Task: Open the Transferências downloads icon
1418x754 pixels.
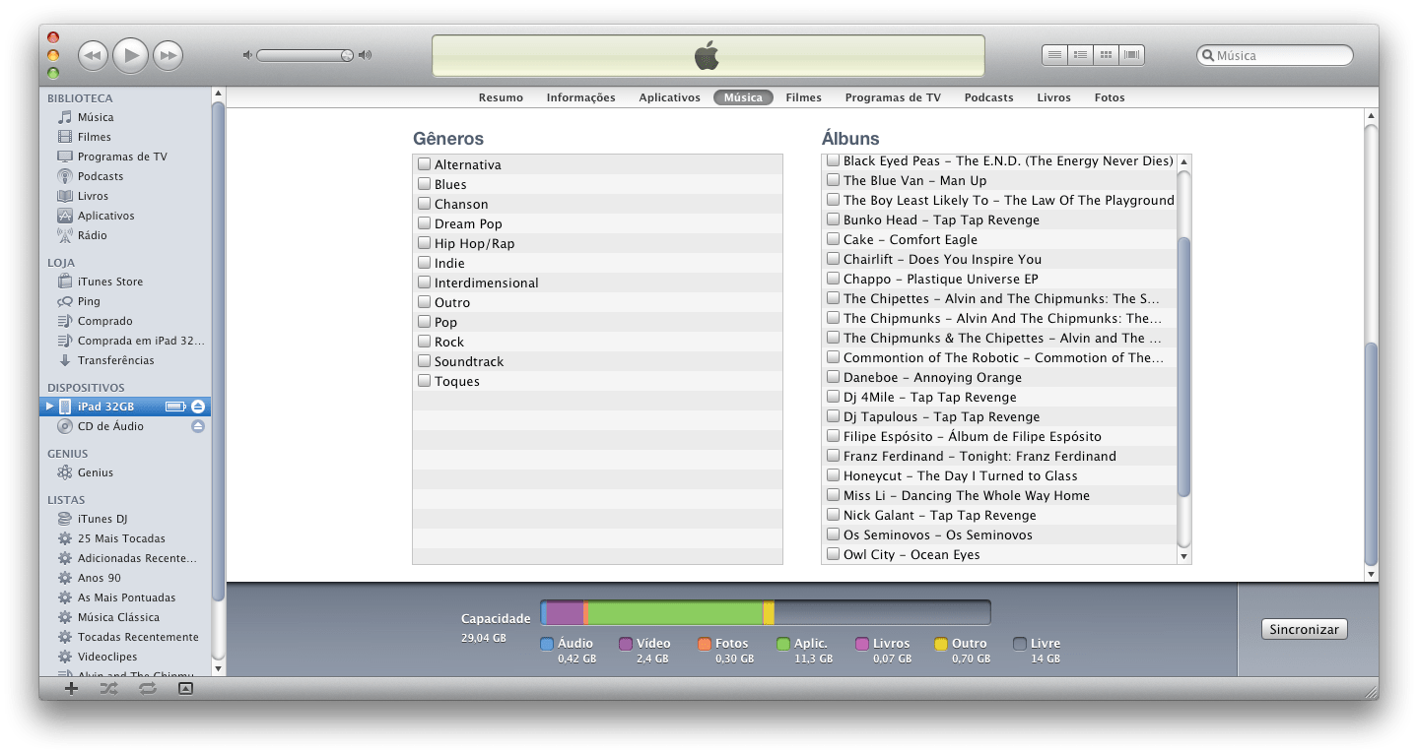Action: coord(65,360)
